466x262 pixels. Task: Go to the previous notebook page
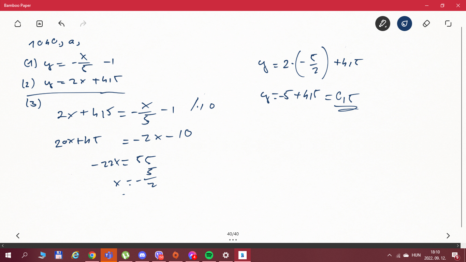coord(18,235)
